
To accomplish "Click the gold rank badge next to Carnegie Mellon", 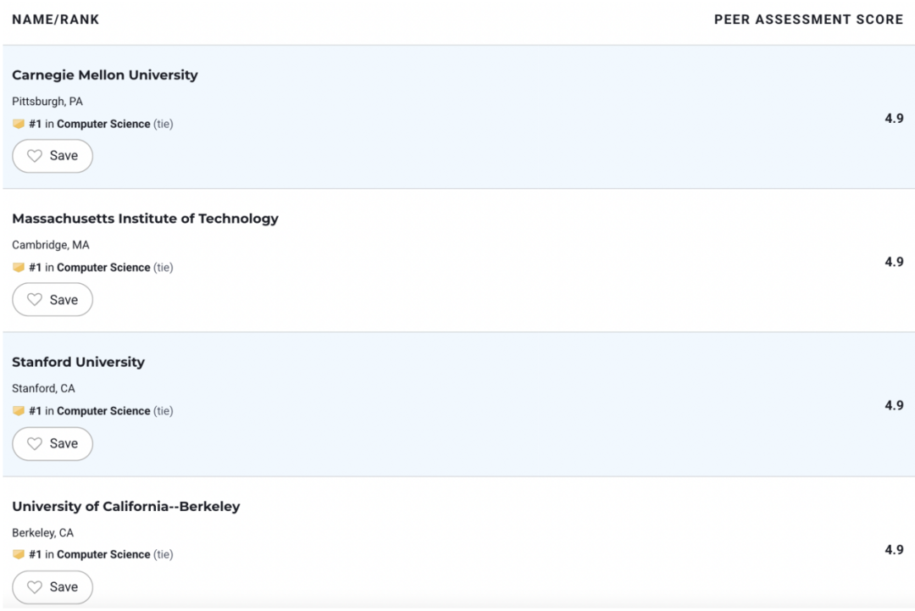I will 19,124.
